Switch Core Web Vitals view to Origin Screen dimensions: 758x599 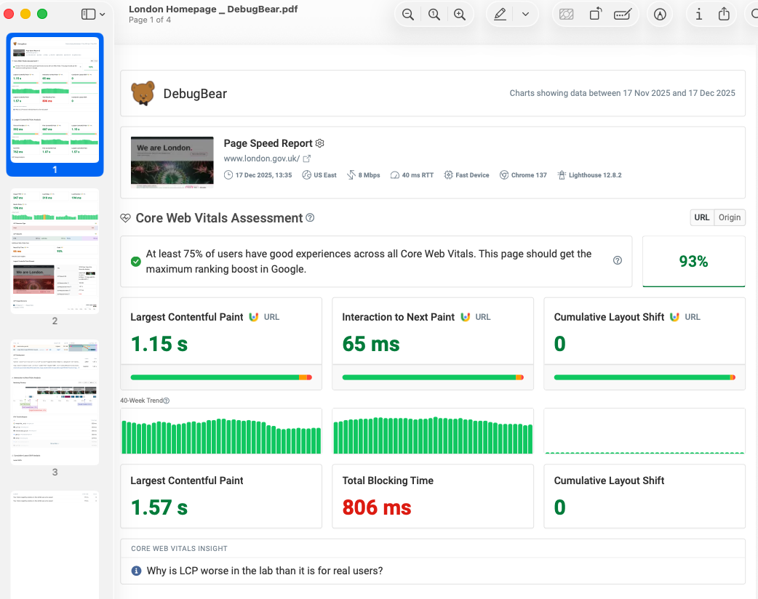[x=729, y=217]
